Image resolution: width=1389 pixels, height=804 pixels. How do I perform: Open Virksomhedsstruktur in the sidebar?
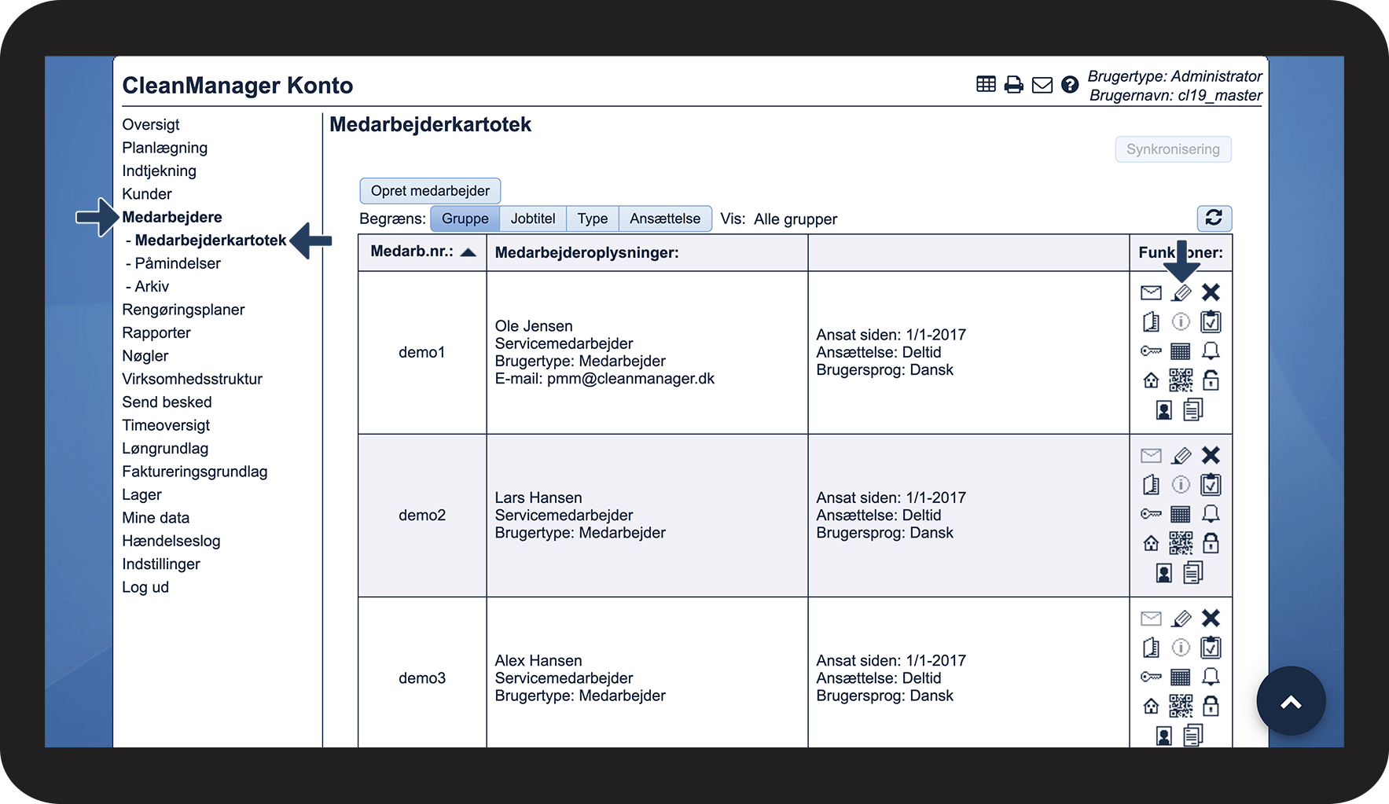[x=193, y=379]
